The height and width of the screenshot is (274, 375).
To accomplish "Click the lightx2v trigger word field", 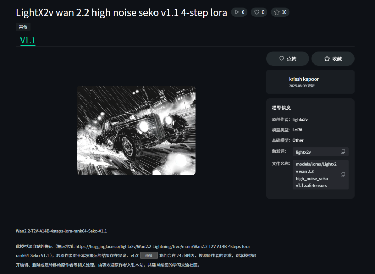I will coord(320,152).
